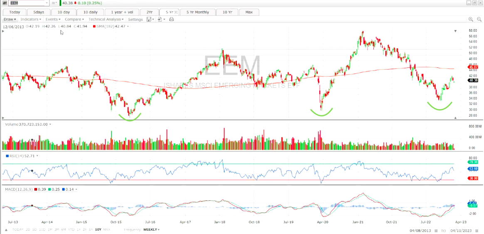Click the chart icon beside the symbol box

click(x=5, y=3)
